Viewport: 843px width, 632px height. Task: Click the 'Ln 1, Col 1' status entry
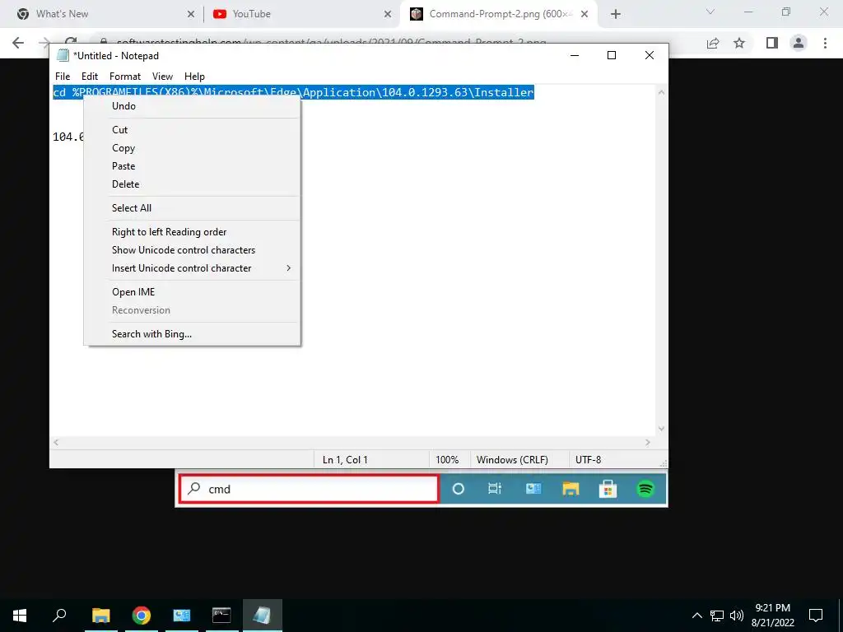pos(345,460)
